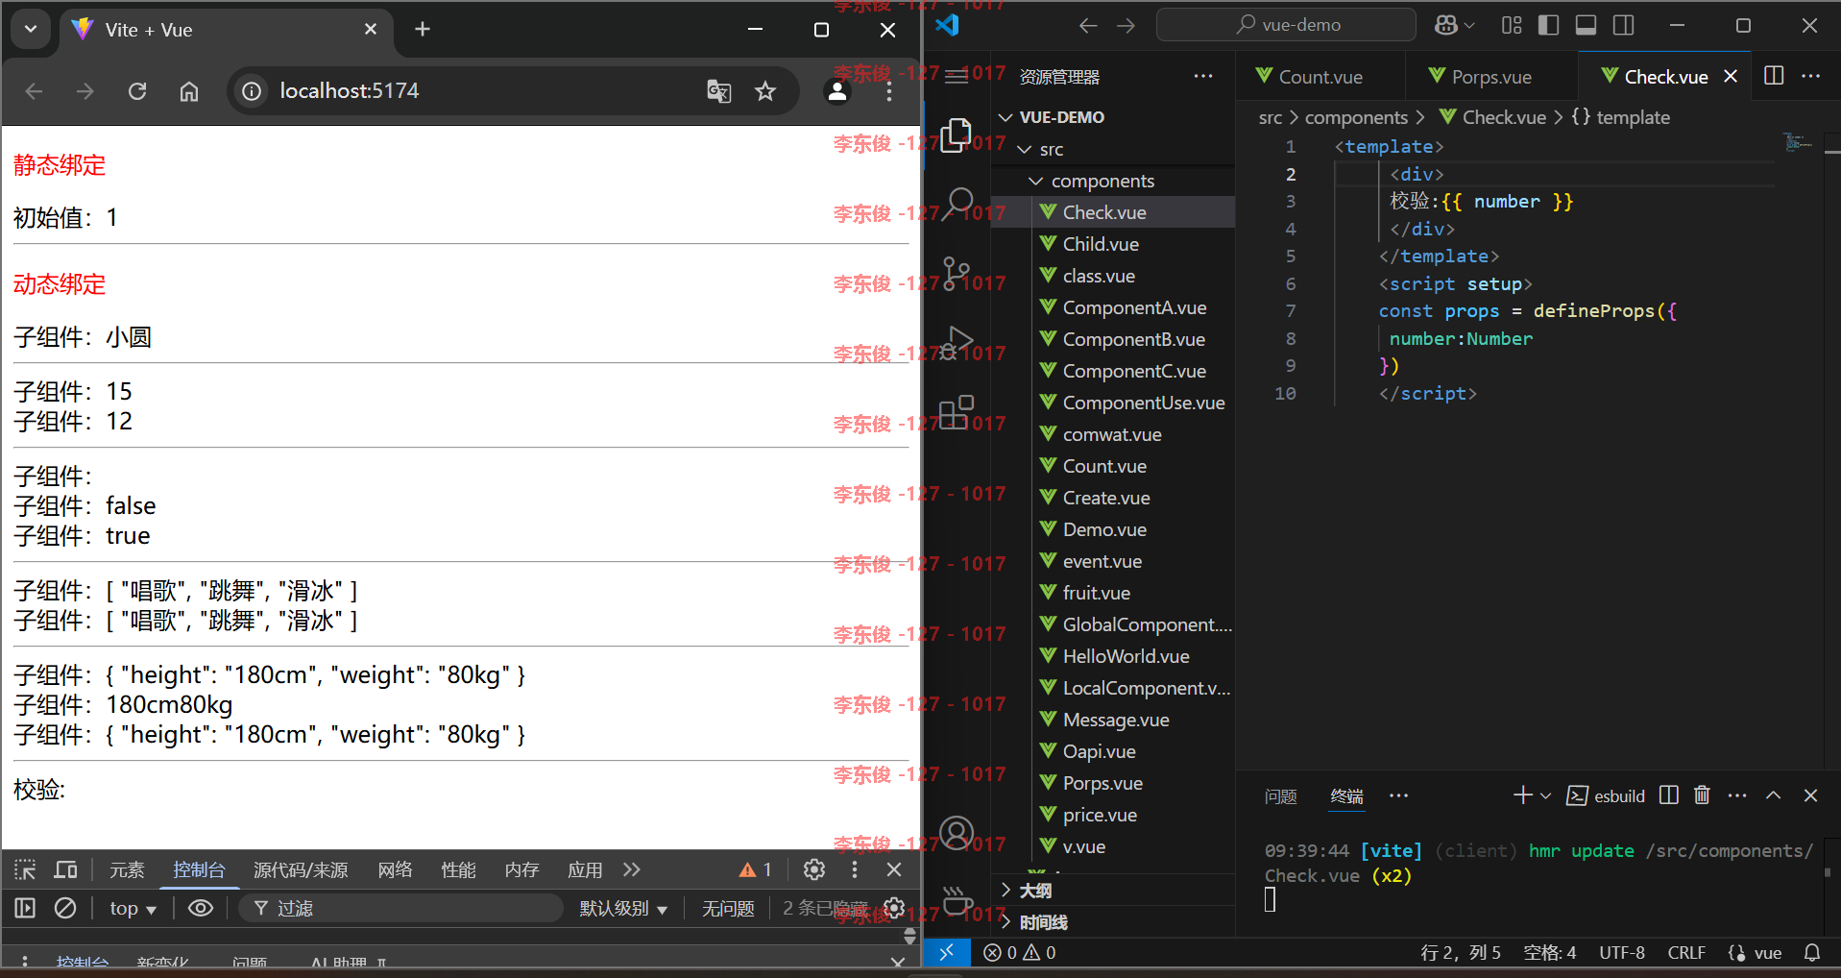The image size is (1841, 978).
Task: Switch to the Count.vue editor tab
Action: click(x=1320, y=77)
